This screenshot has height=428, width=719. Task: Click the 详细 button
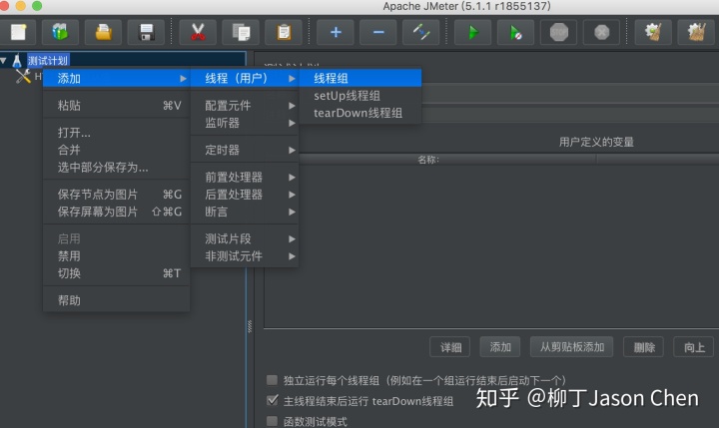point(450,347)
